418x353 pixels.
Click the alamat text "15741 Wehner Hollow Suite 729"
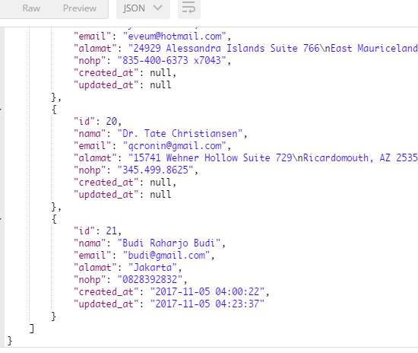(213, 158)
